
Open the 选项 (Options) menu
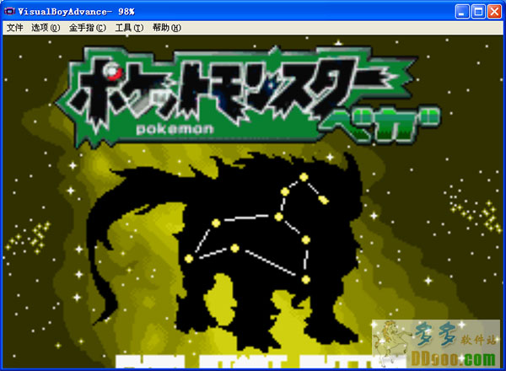point(46,28)
